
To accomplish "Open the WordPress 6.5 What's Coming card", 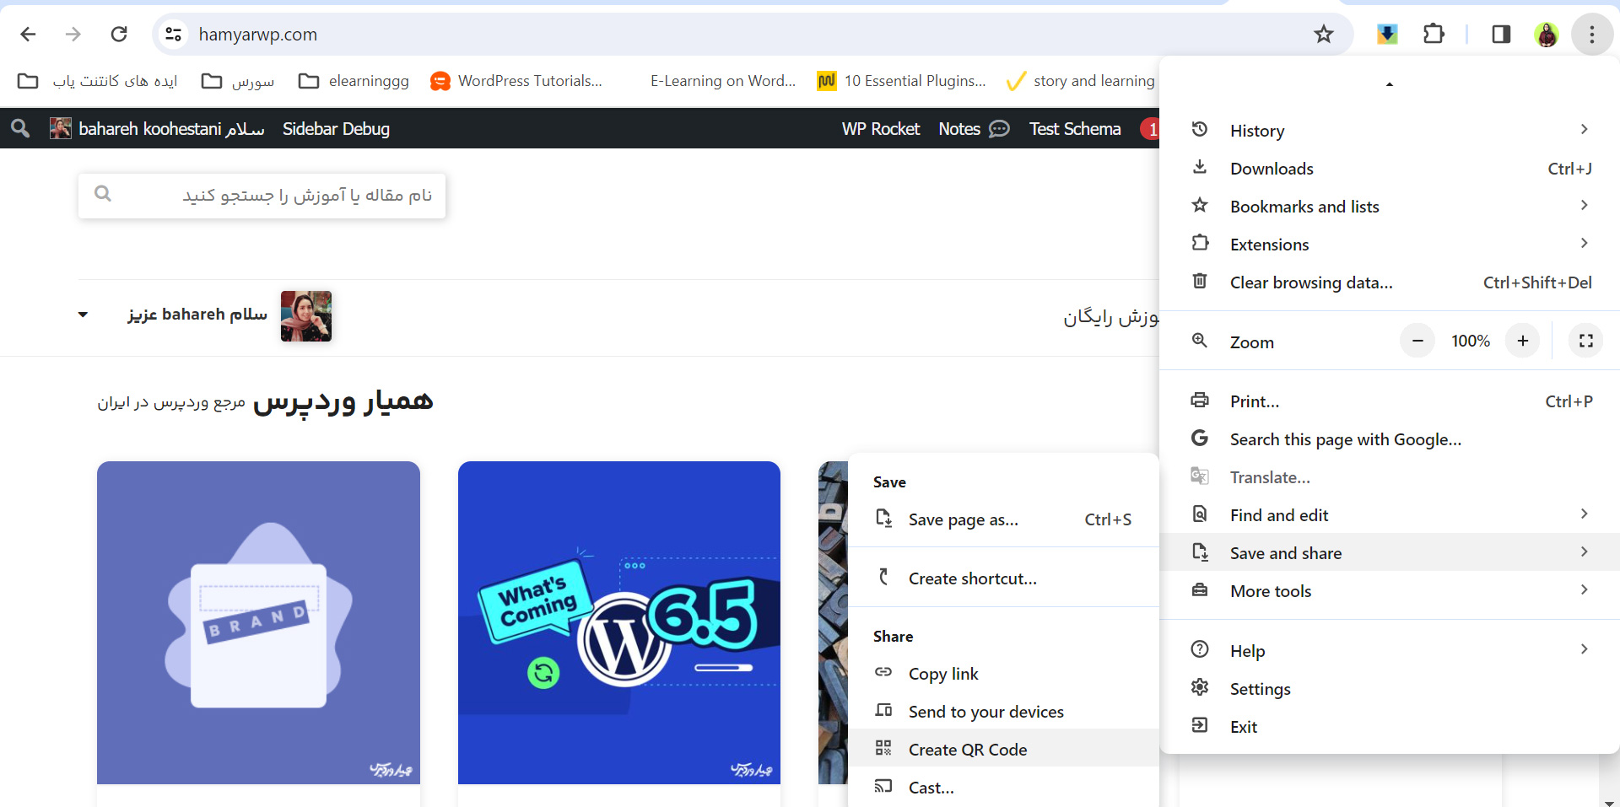I will pyautogui.click(x=619, y=622).
